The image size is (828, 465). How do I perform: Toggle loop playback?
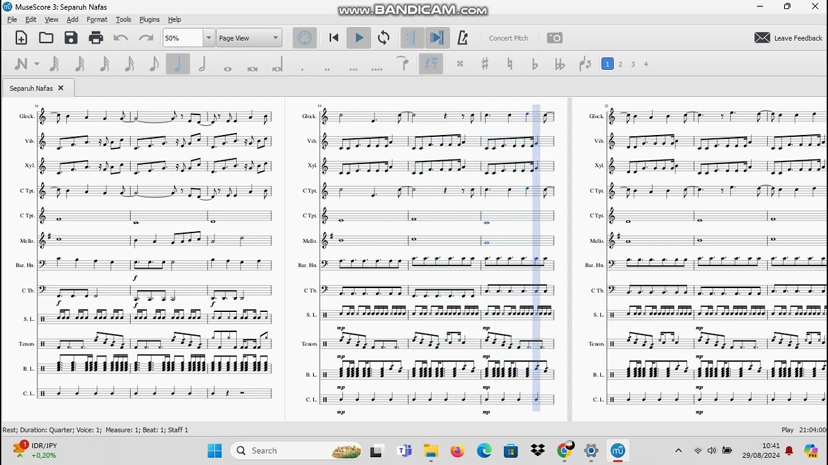point(384,38)
